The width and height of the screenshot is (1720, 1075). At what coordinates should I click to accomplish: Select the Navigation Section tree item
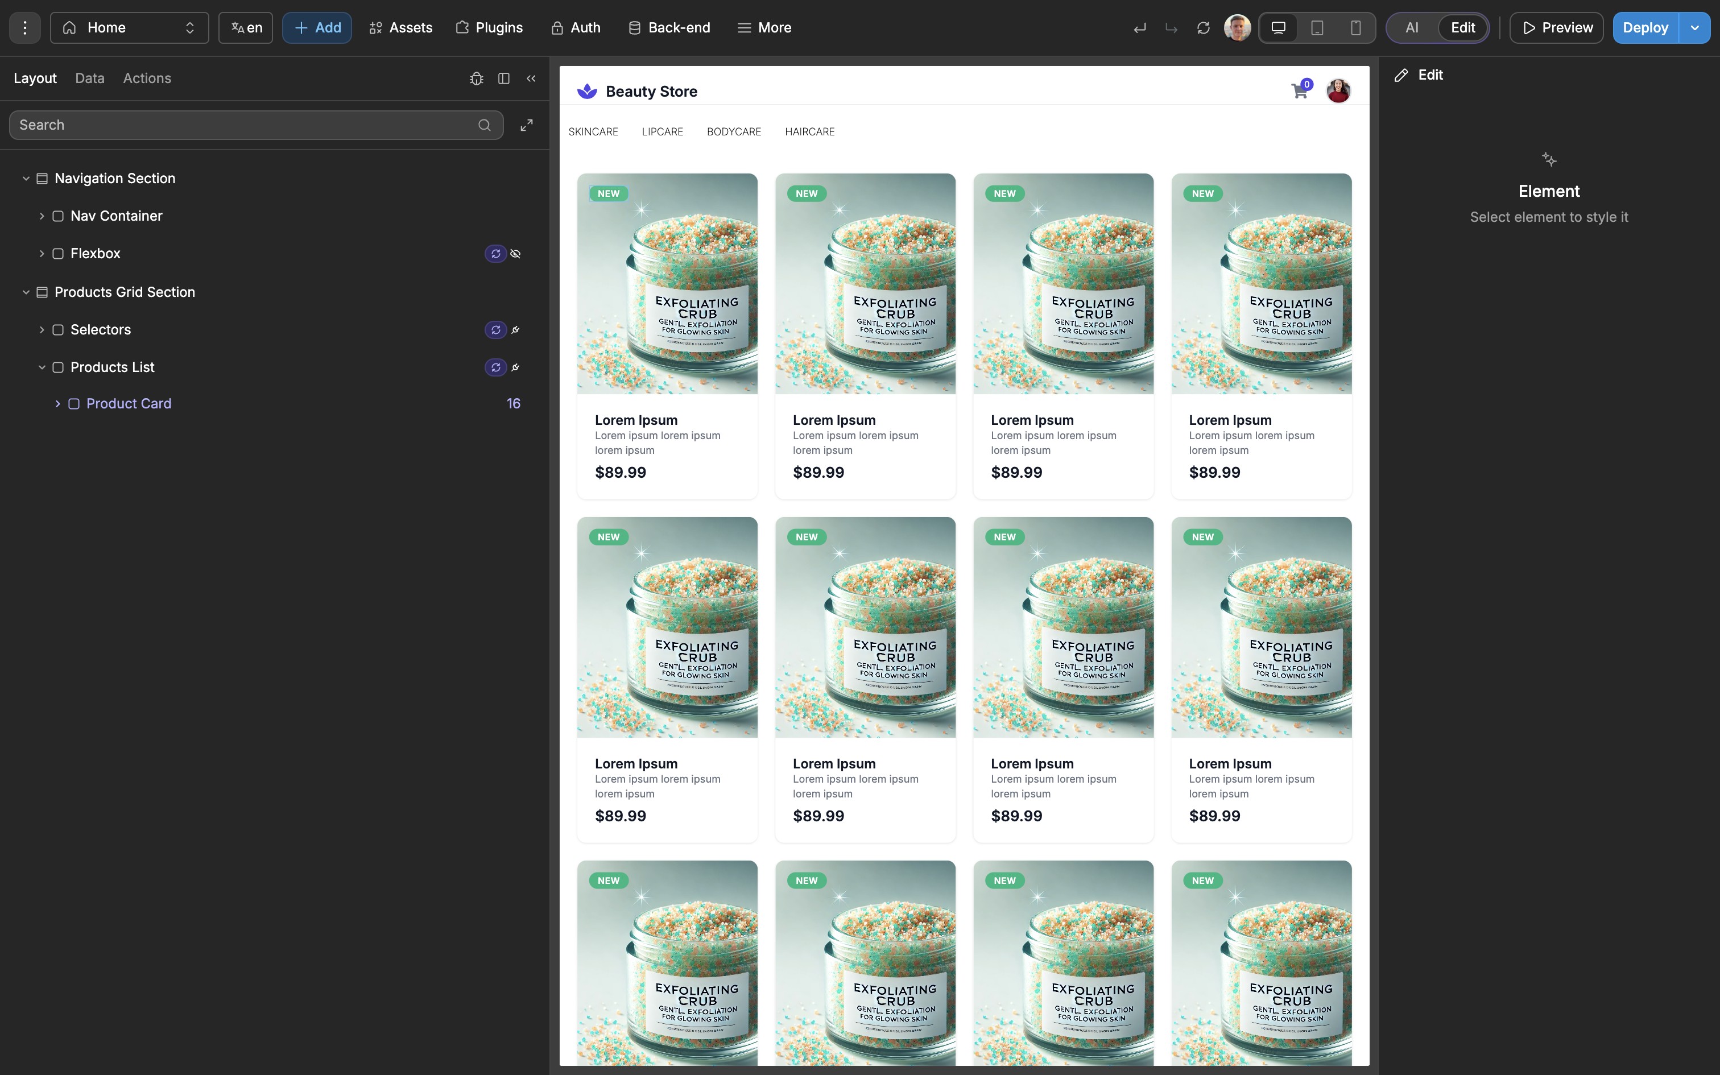(114, 179)
